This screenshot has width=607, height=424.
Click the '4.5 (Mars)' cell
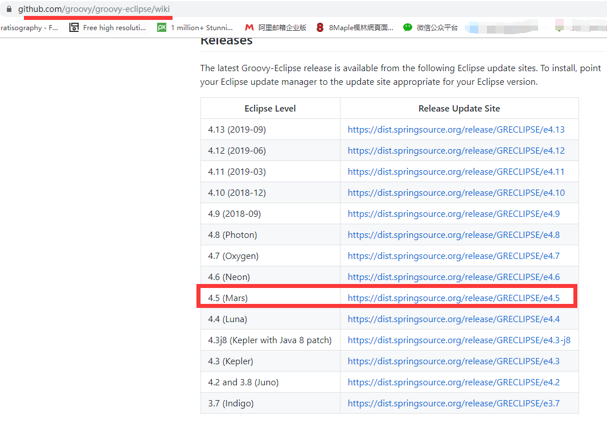(x=270, y=298)
